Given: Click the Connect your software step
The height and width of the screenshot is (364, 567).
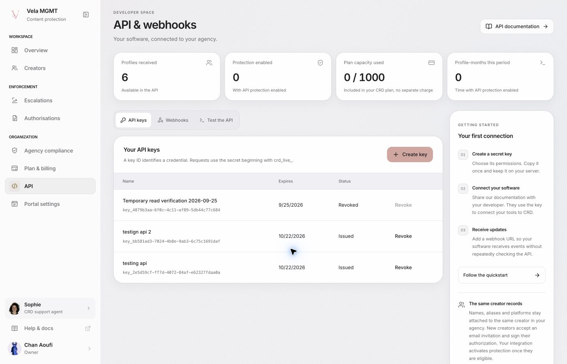Looking at the screenshot, I should pyautogui.click(x=501, y=200).
